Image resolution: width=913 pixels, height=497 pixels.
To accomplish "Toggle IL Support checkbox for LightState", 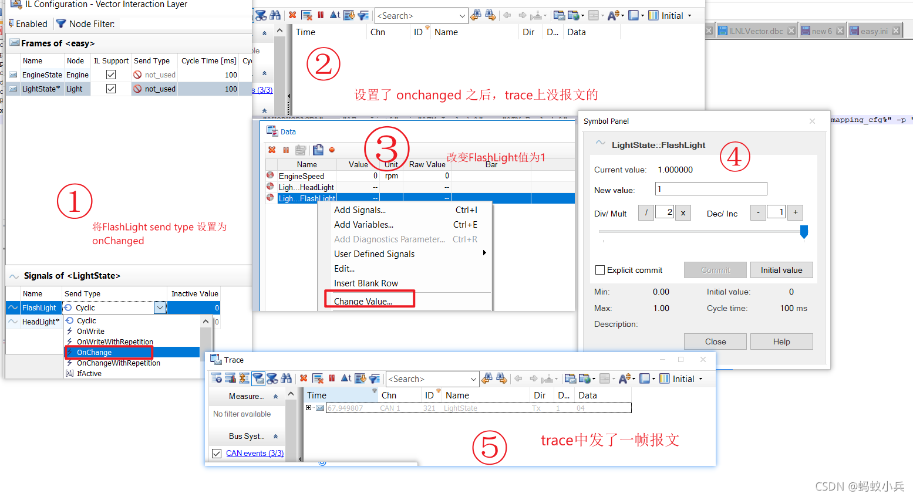I will click(110, 89).
